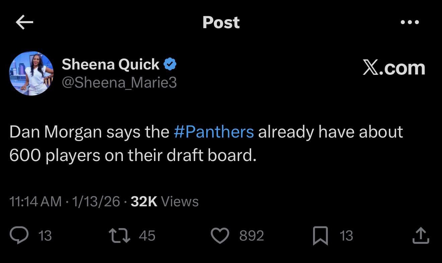Open the three-dot options menu

pyautogui.click(x=409, y=22)
